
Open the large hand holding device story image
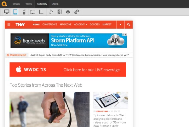[x=49, y=109]
